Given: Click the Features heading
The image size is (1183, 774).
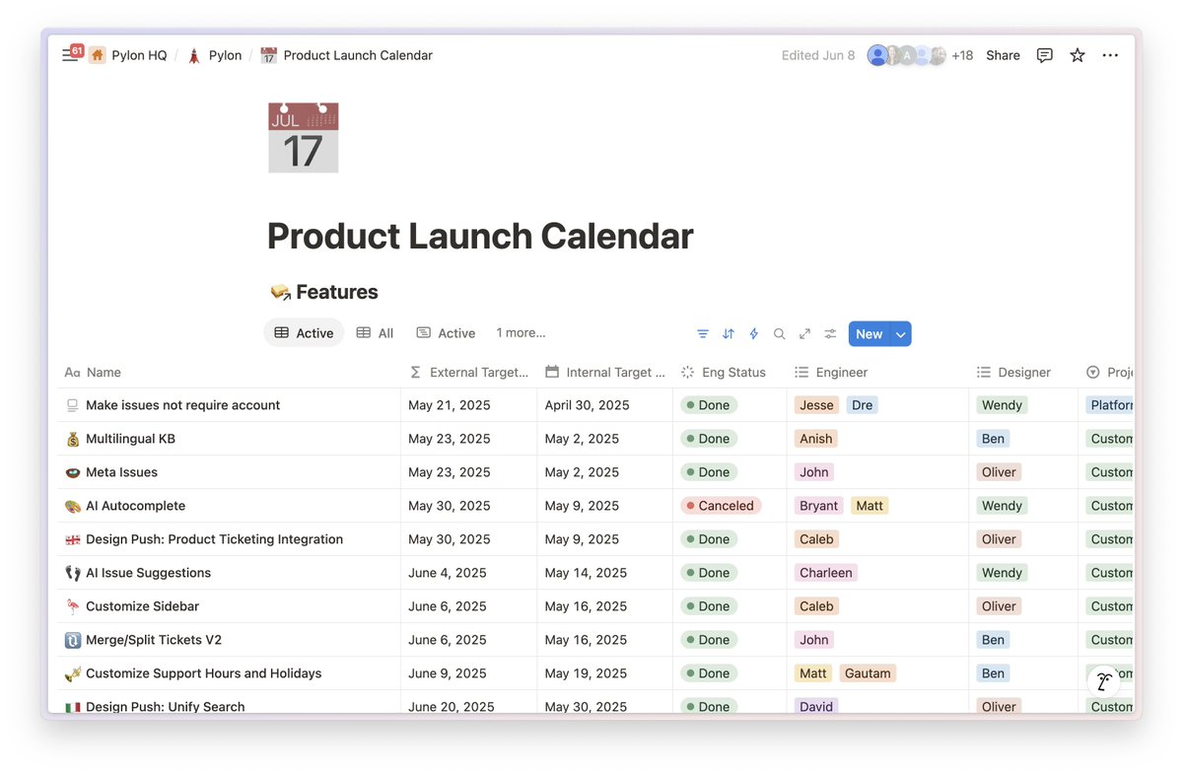Looking at the screenshot, I should 336,292.
